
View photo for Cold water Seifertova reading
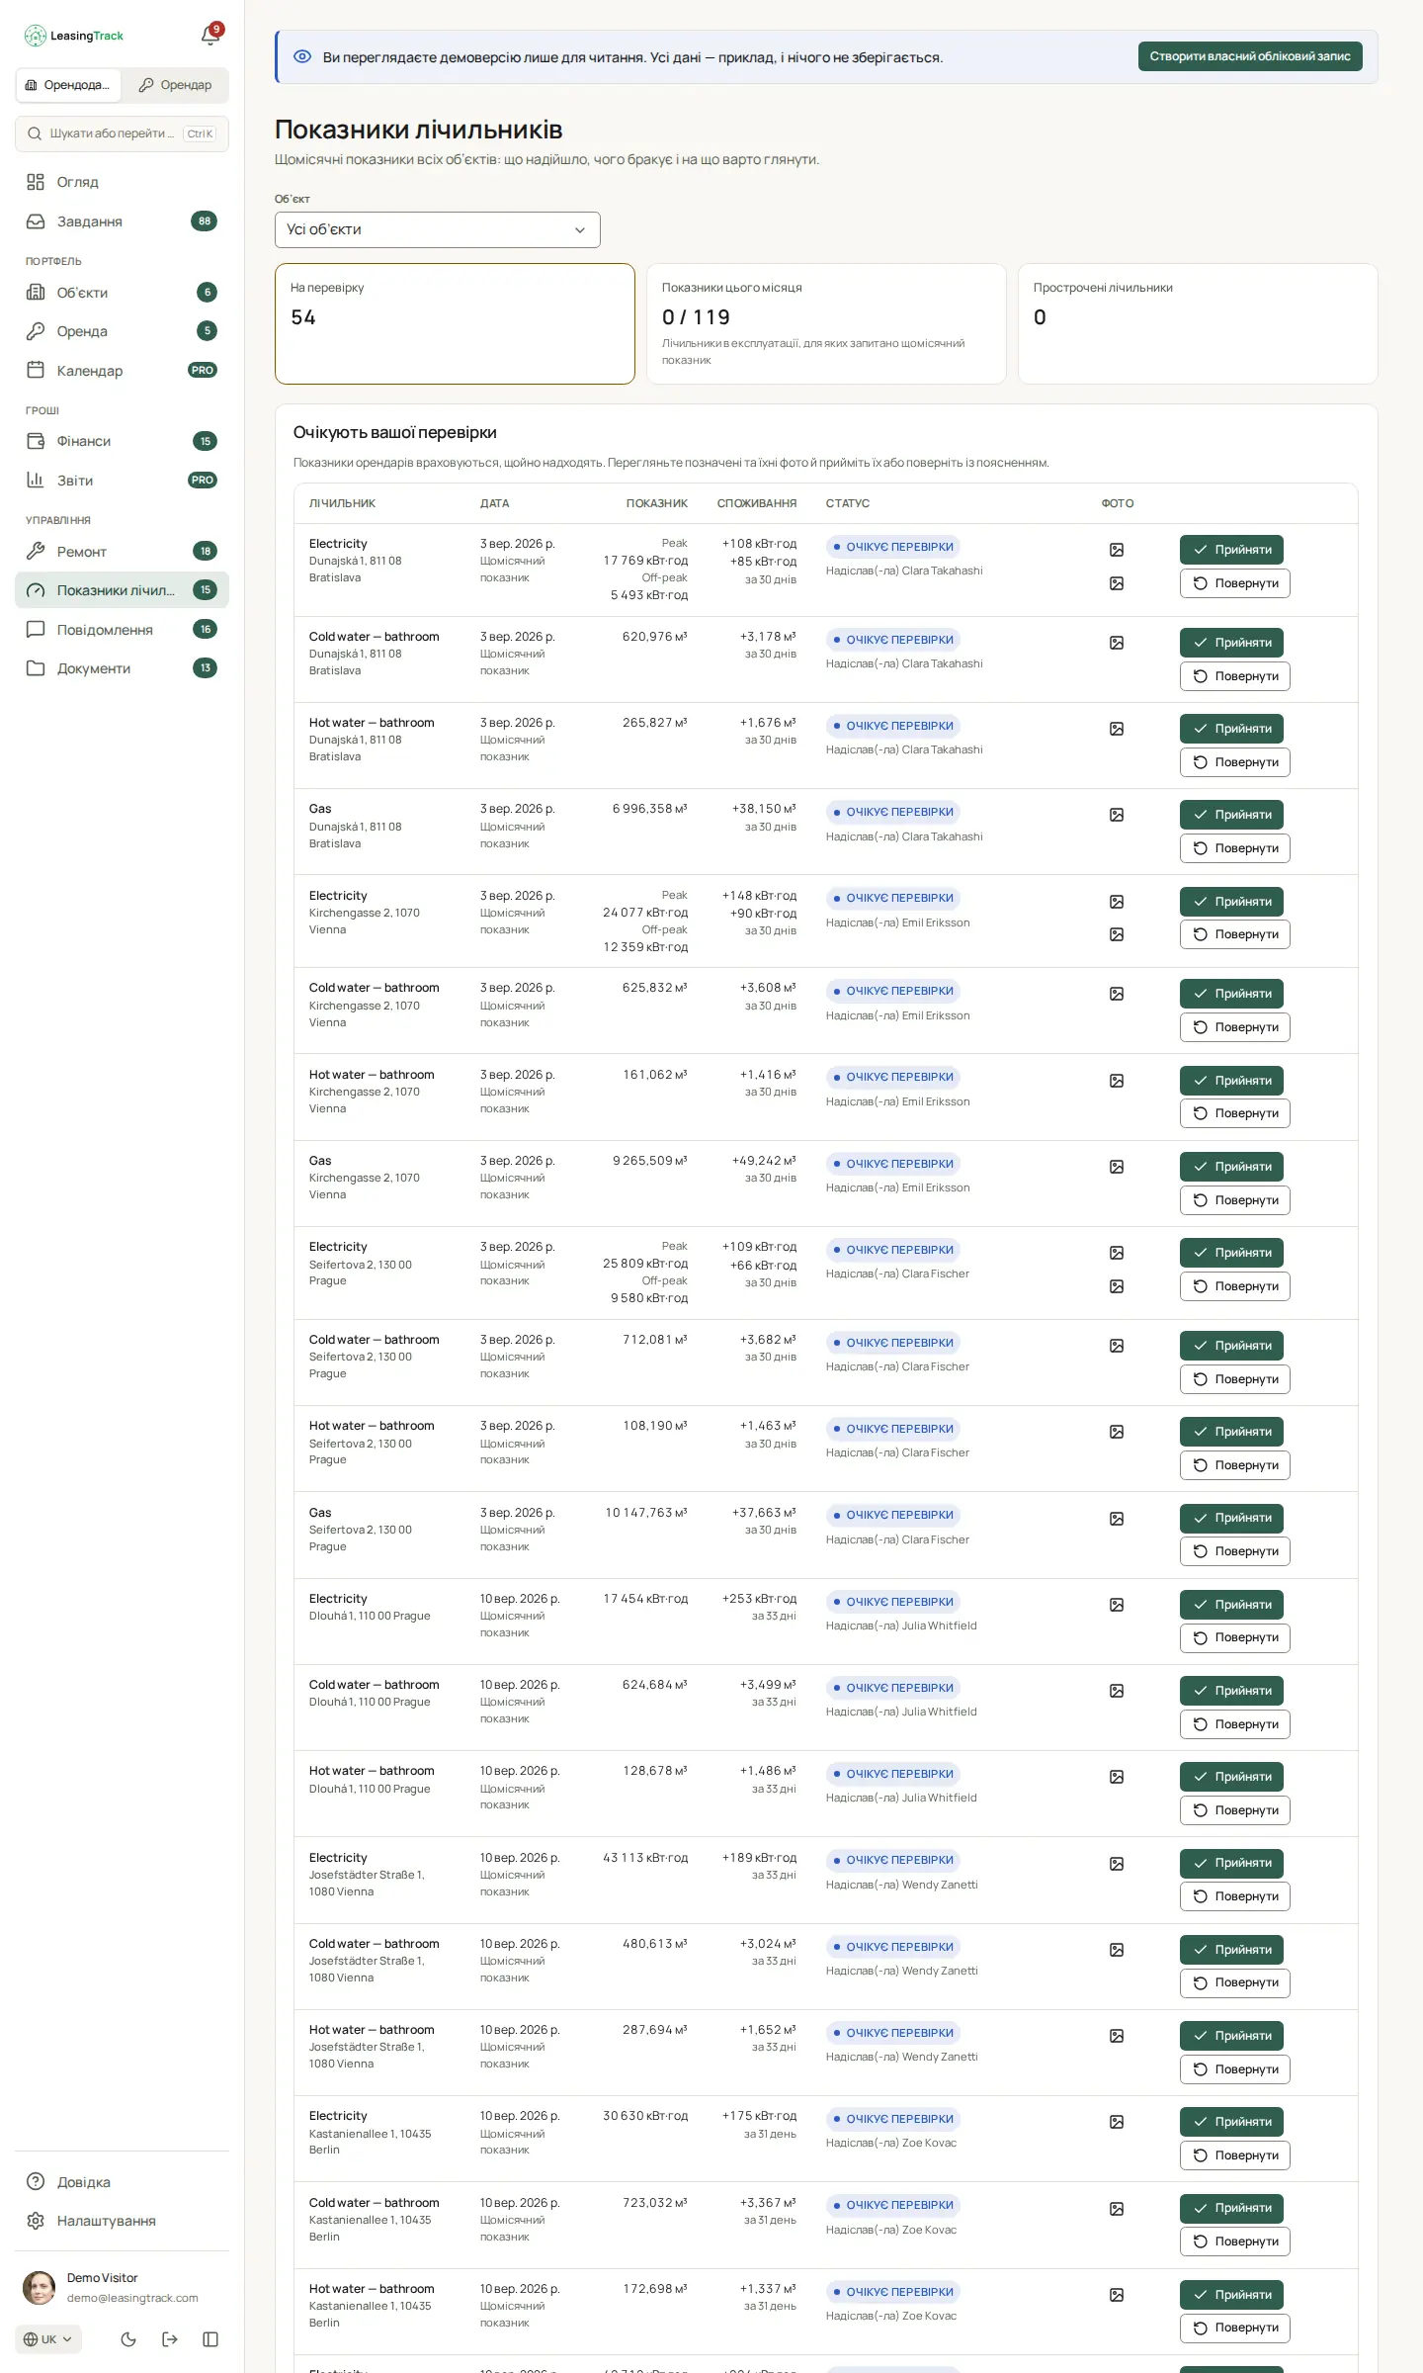click(x=1117, y=1346)
